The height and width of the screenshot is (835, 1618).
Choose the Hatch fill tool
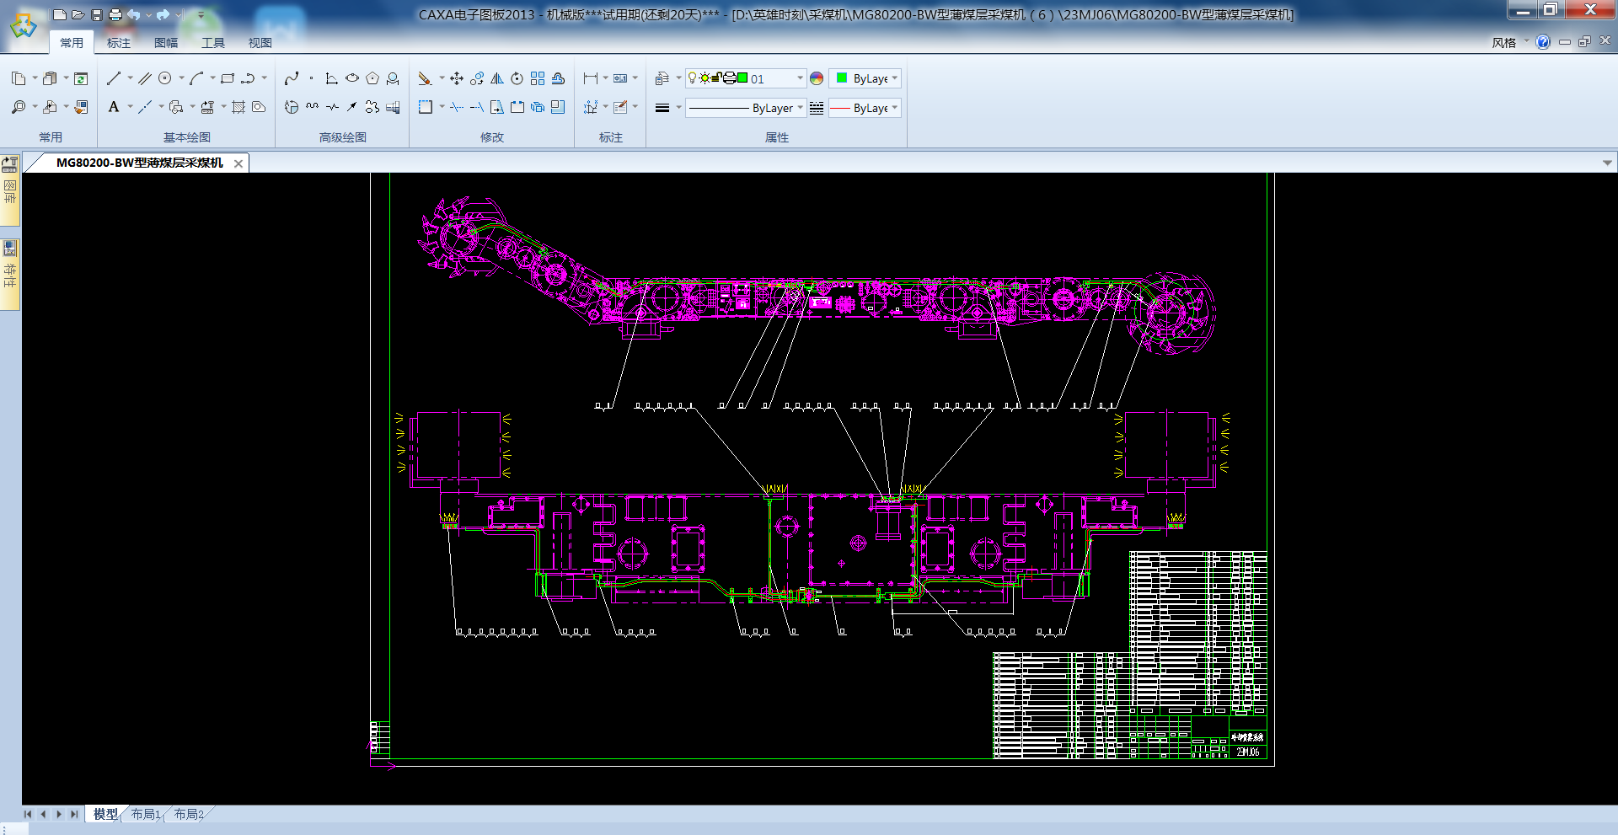click(238, 107)
